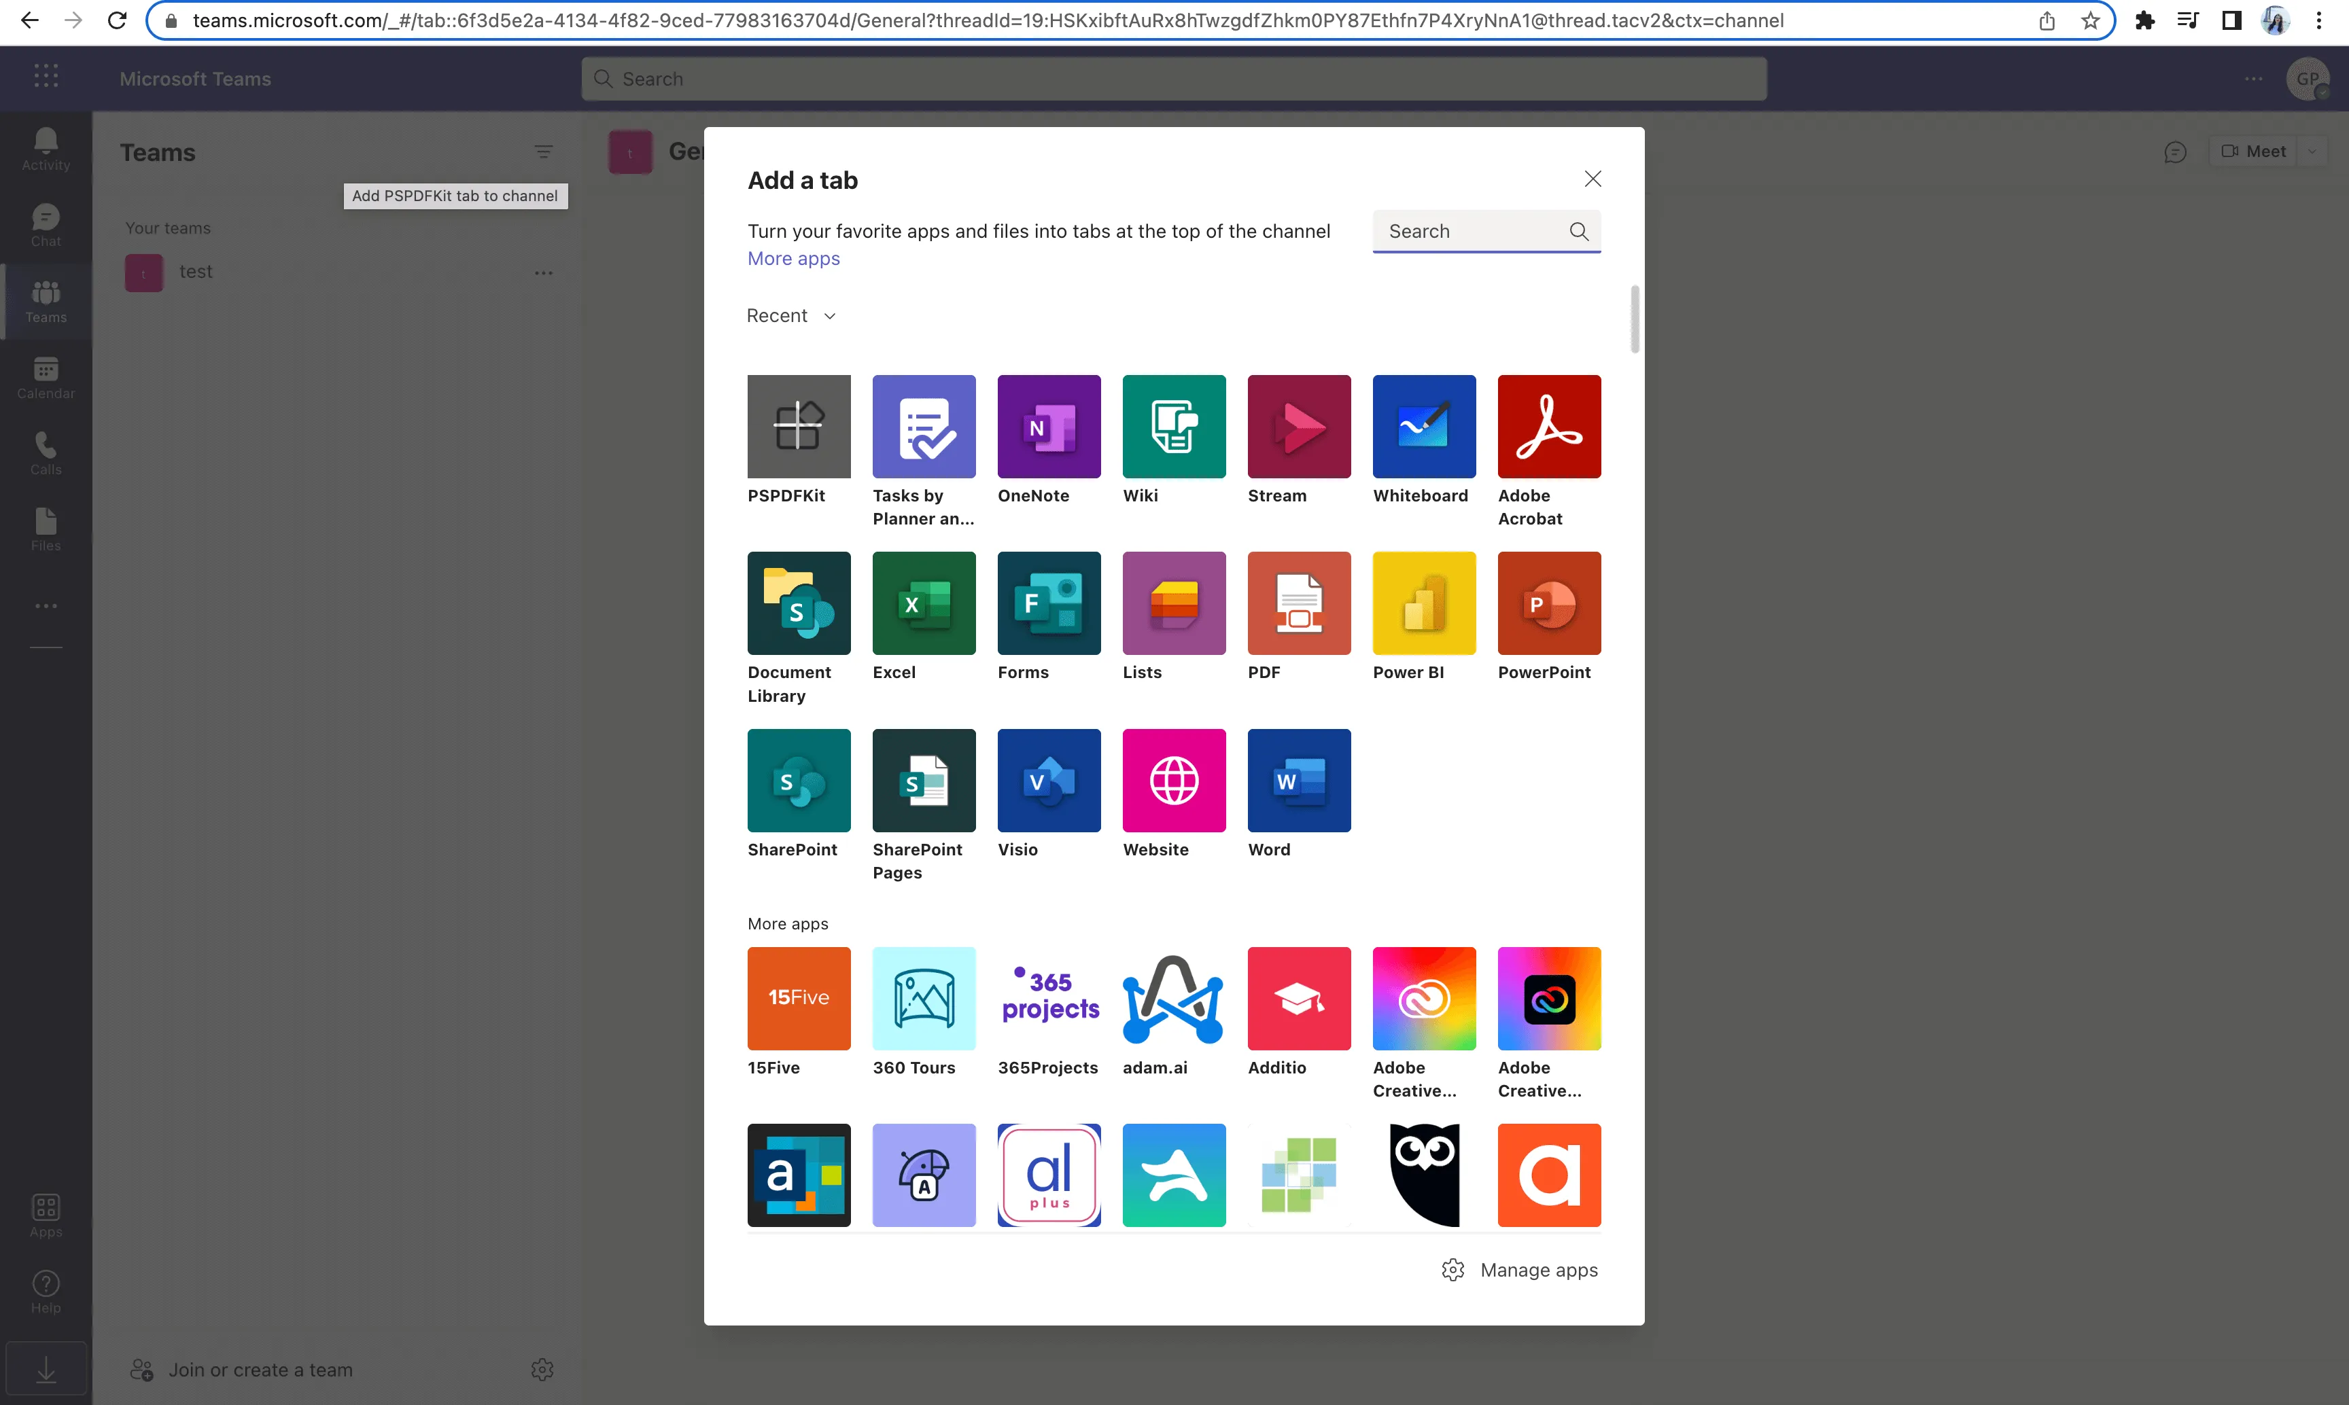The width and height of the screenshot is (2349, 1405).
Task: Add a Word tab
Action: 1299,780
